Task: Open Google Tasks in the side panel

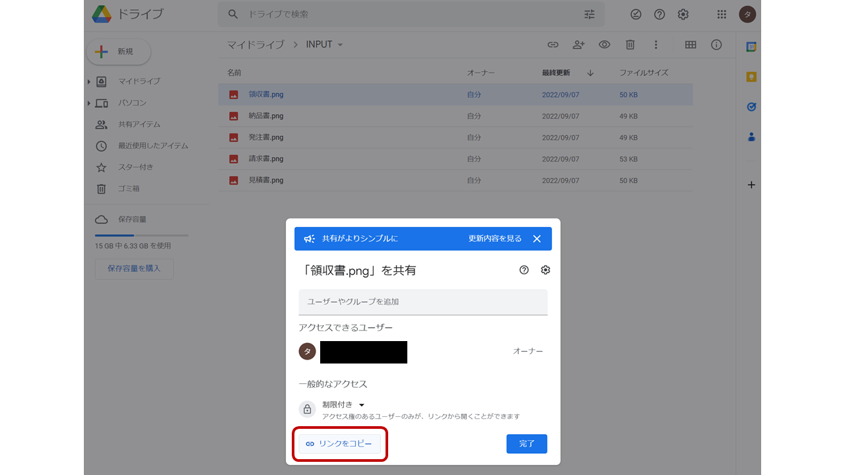Action: click(x=751, y=106)
